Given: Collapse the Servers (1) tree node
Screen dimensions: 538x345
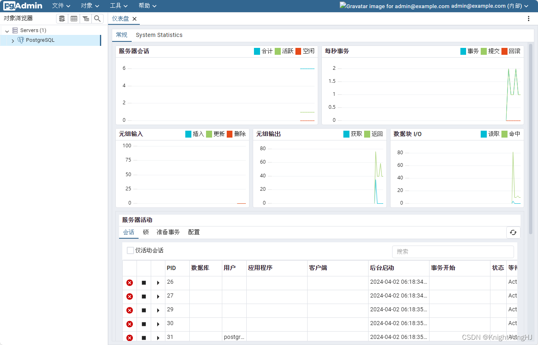Looking at the screenshot, I should click(7, 31).
